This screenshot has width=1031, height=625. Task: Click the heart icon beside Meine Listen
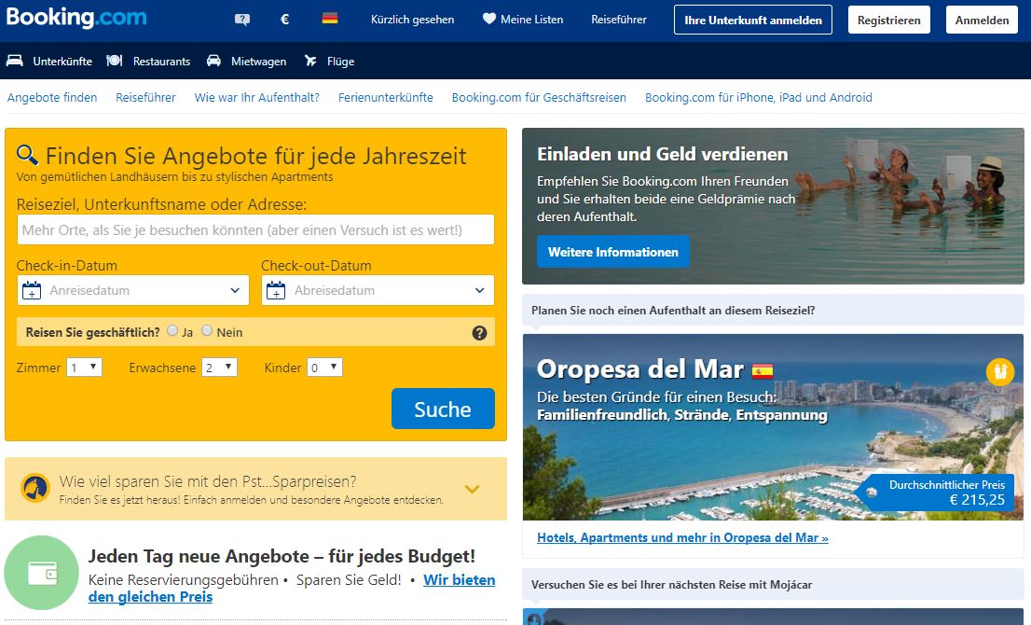coord(489,19)
